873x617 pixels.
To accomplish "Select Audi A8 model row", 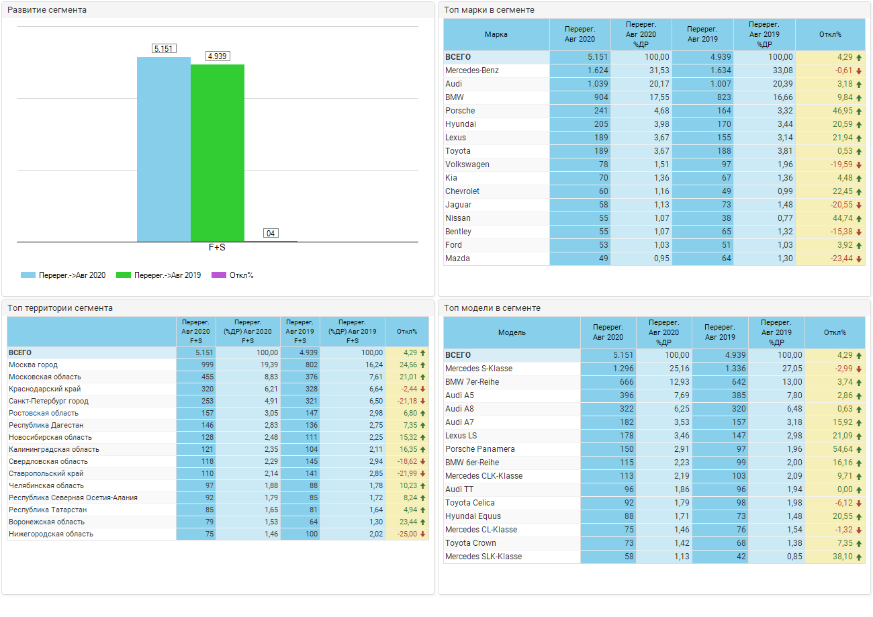I will pyautogui.click(x=654, y=409).
